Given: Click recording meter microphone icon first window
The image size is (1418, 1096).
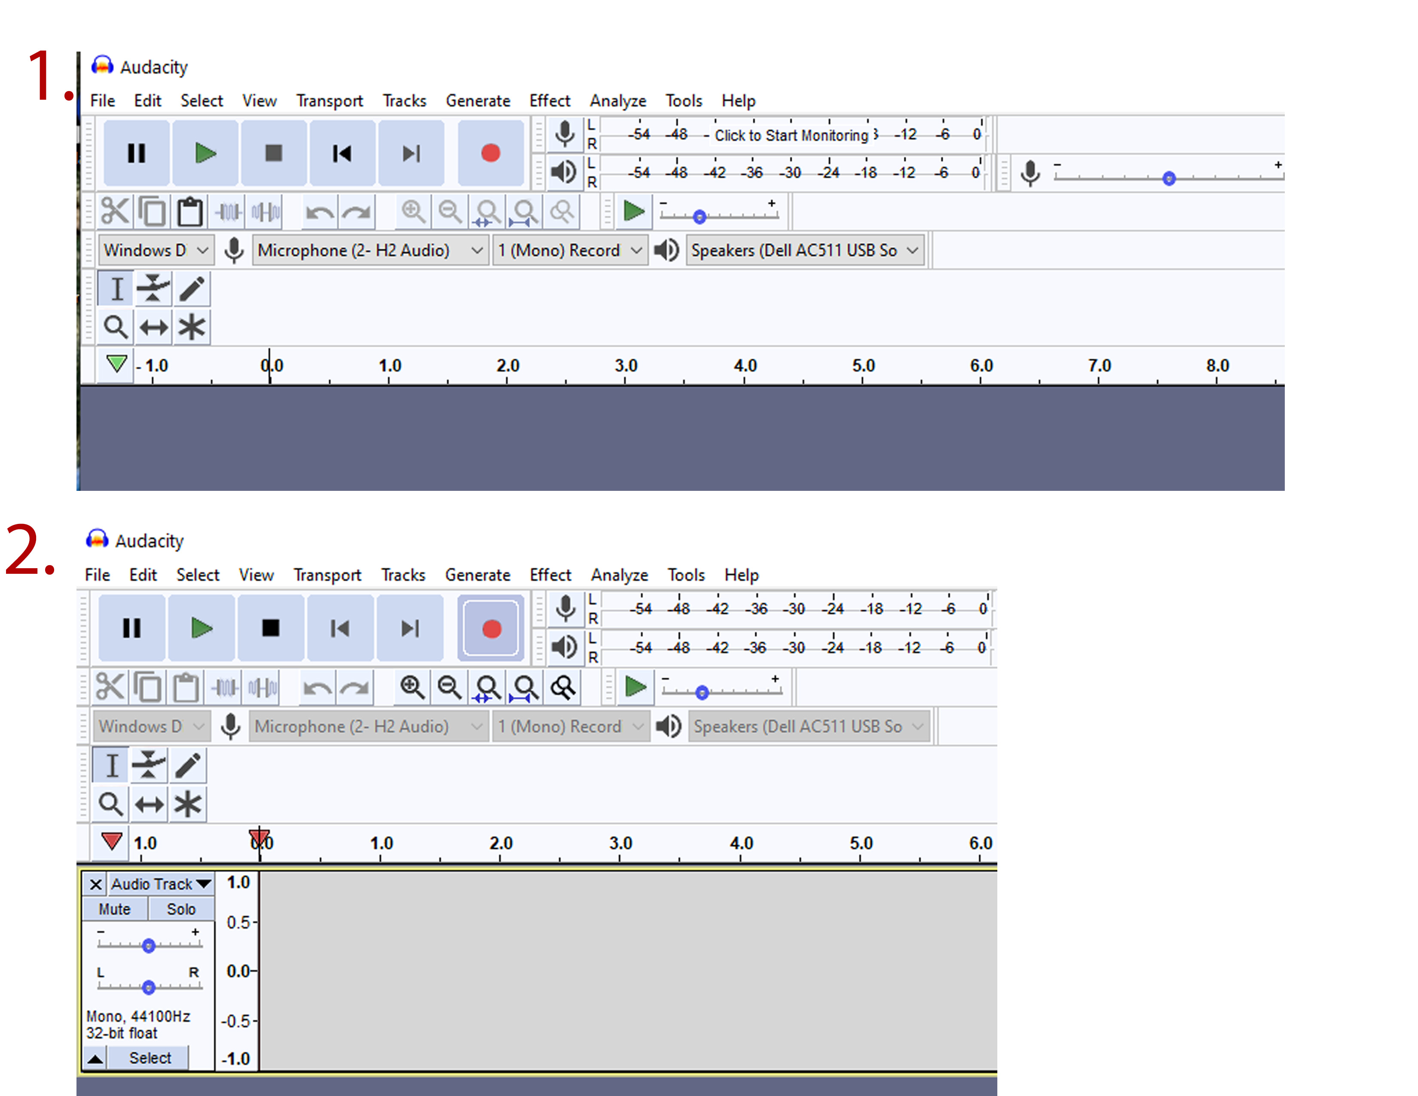Looking at the screenshot, I should tap(565, 135).
